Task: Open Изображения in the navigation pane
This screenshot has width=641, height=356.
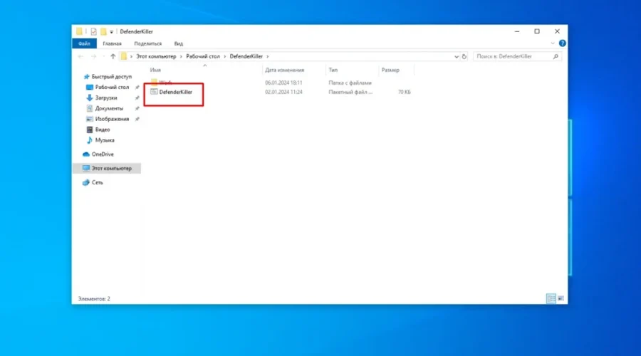Action: pos(112,119)
